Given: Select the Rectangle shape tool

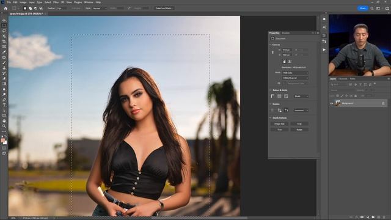Looking at the screenshot, I should click(x=4, y=116).
